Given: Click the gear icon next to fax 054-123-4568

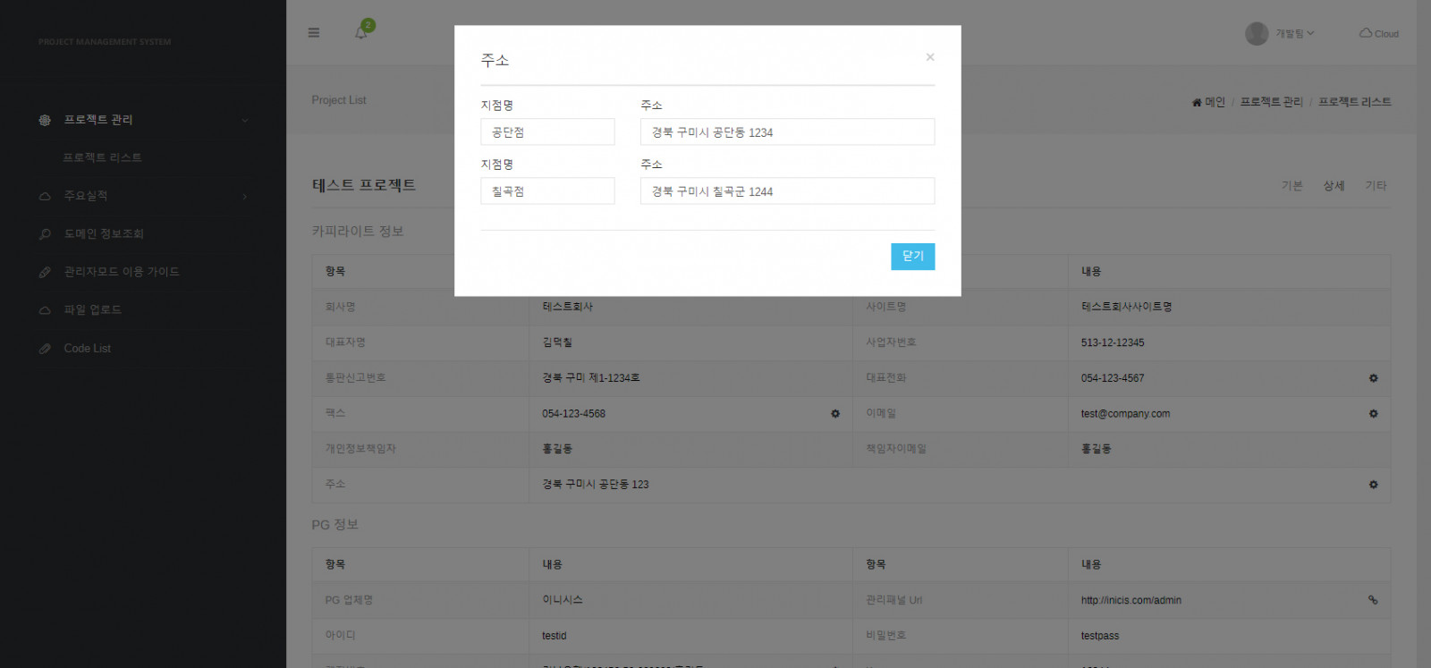Looking at the screenshot, I should pos(835,414).
